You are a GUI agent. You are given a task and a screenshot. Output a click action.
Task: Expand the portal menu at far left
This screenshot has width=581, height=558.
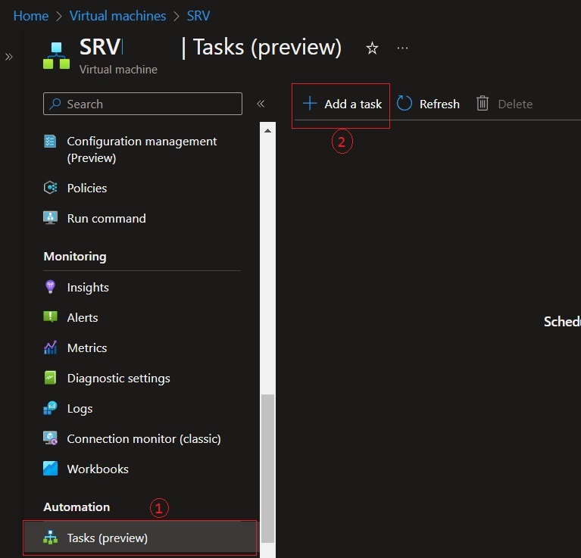pos(9,57)
